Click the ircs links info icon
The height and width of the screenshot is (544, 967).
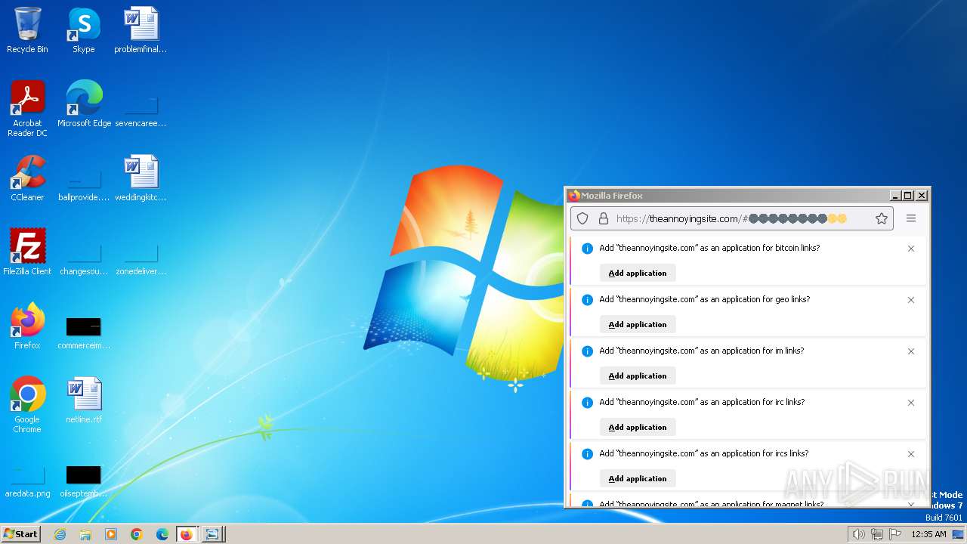(587, 454)
